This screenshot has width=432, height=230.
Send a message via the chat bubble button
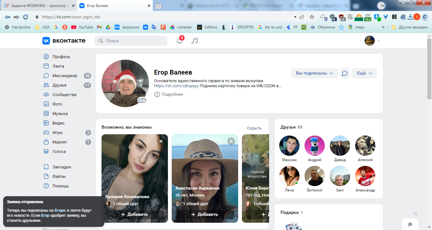click(x=345, y=73)
